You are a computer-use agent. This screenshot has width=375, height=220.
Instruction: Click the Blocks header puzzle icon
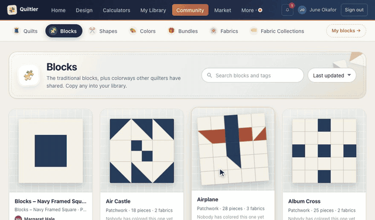pos(29,76)
